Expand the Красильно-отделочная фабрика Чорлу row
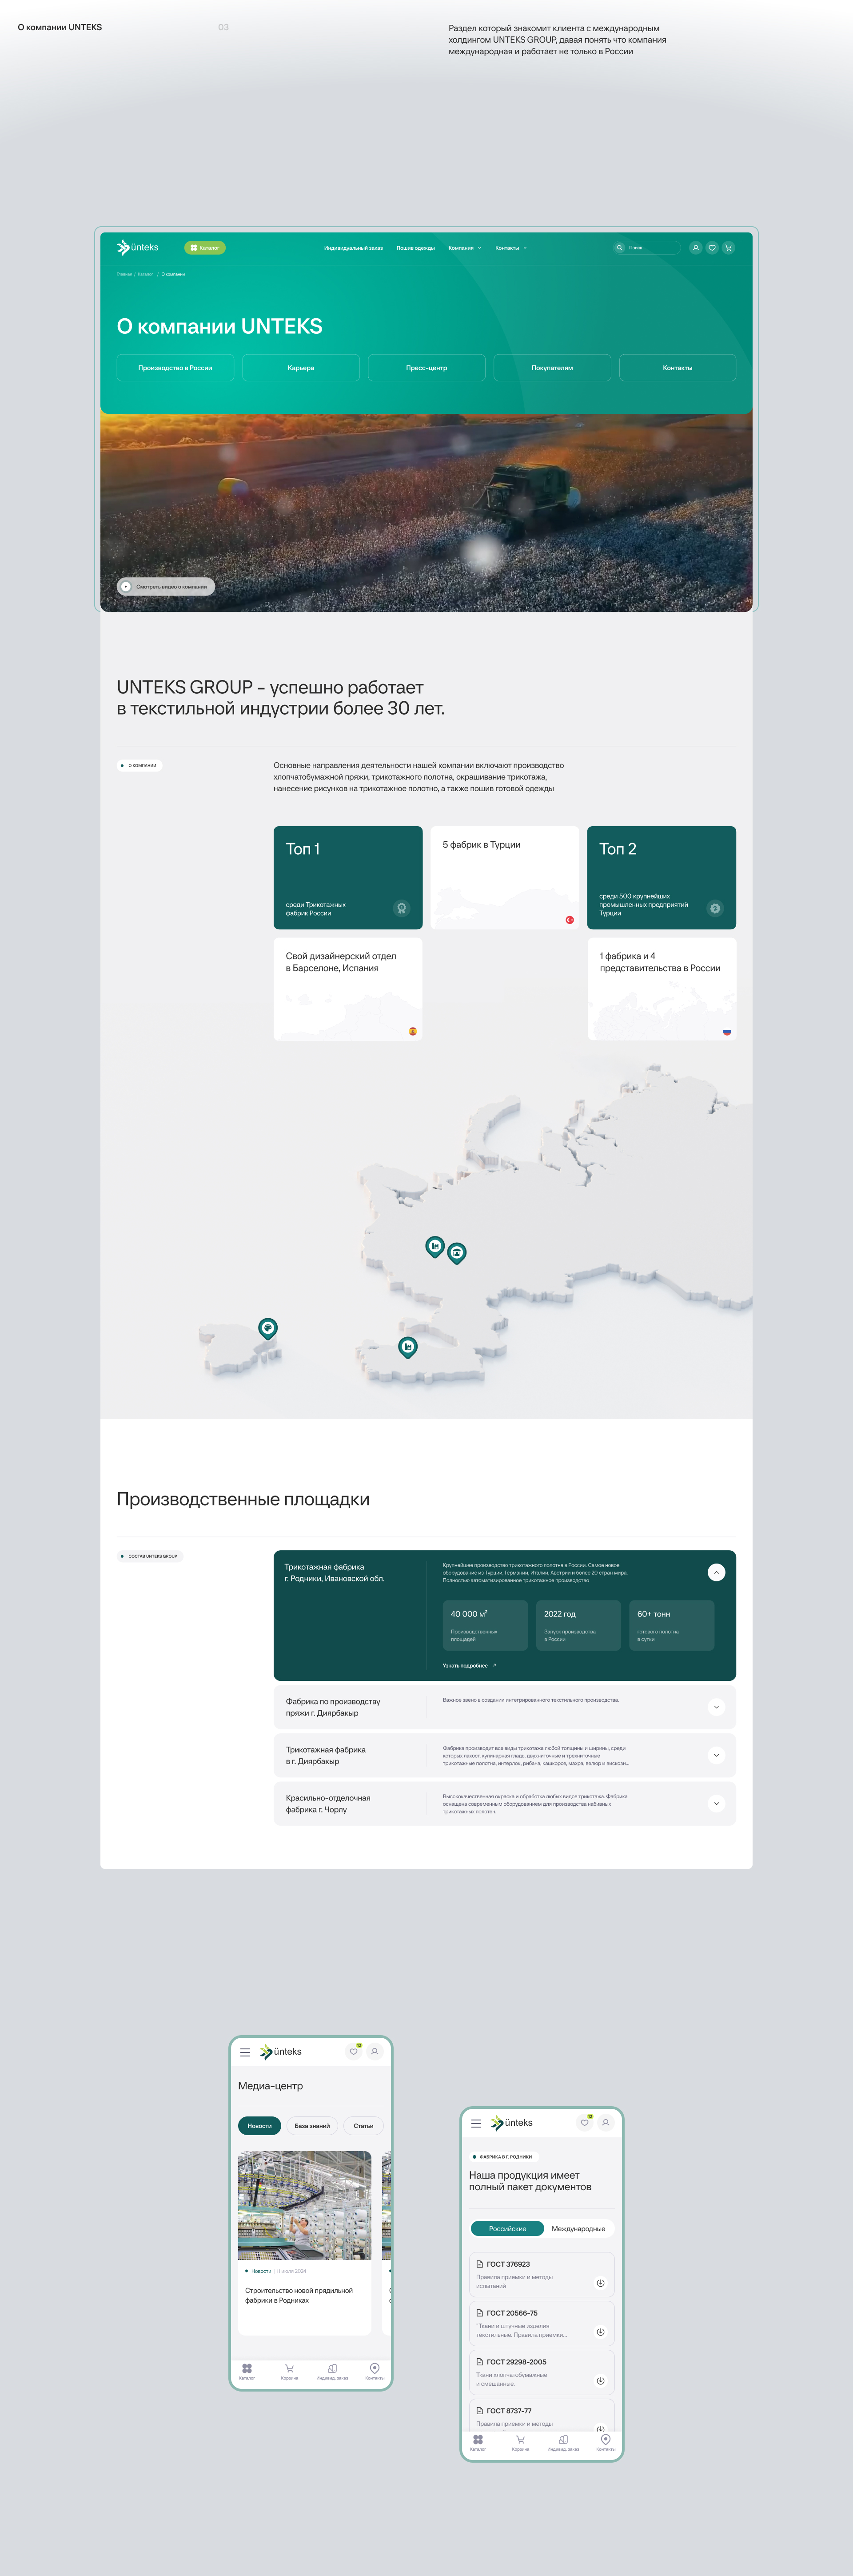The image size is (853, 2576). click(x=716, y=1803)
